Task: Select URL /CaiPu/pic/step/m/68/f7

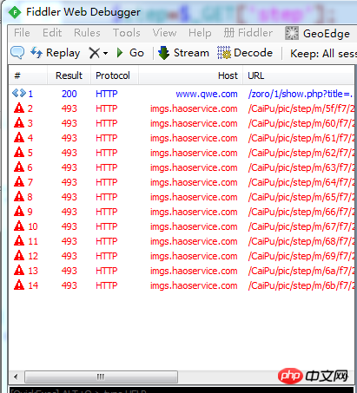Action: tap(301, 241)
